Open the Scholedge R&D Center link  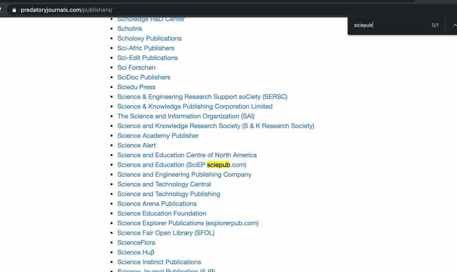pos(151,19)
